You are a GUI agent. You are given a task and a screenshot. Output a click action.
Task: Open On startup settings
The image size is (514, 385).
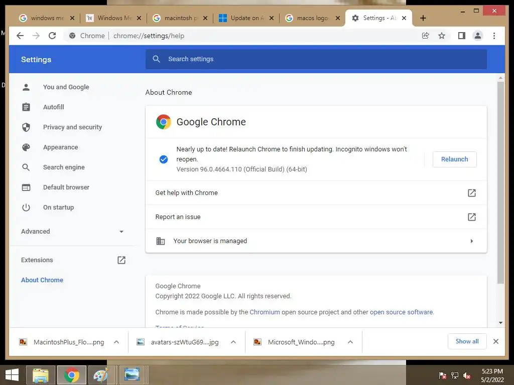[58, 207]
